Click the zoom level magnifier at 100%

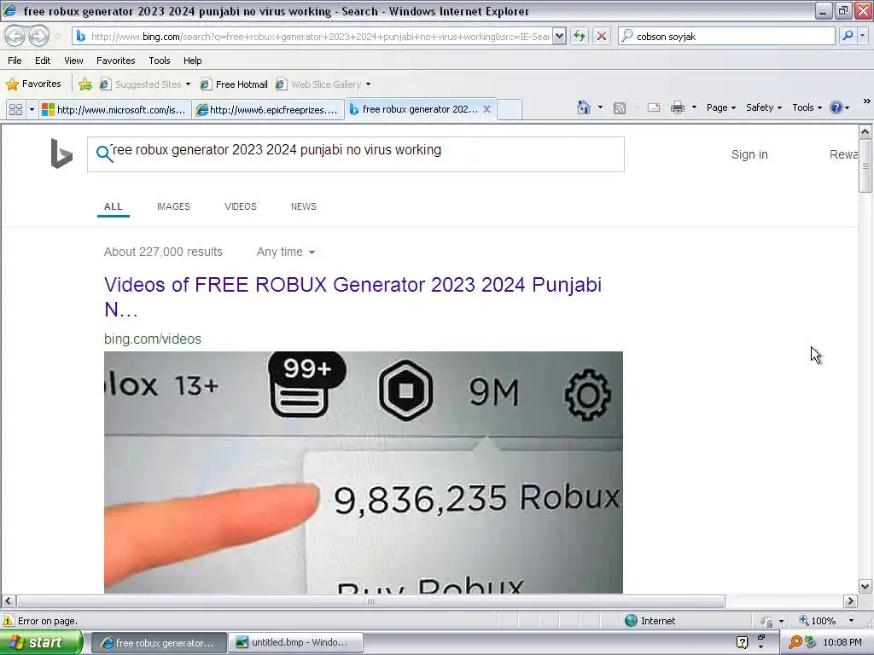click(804, 621)
